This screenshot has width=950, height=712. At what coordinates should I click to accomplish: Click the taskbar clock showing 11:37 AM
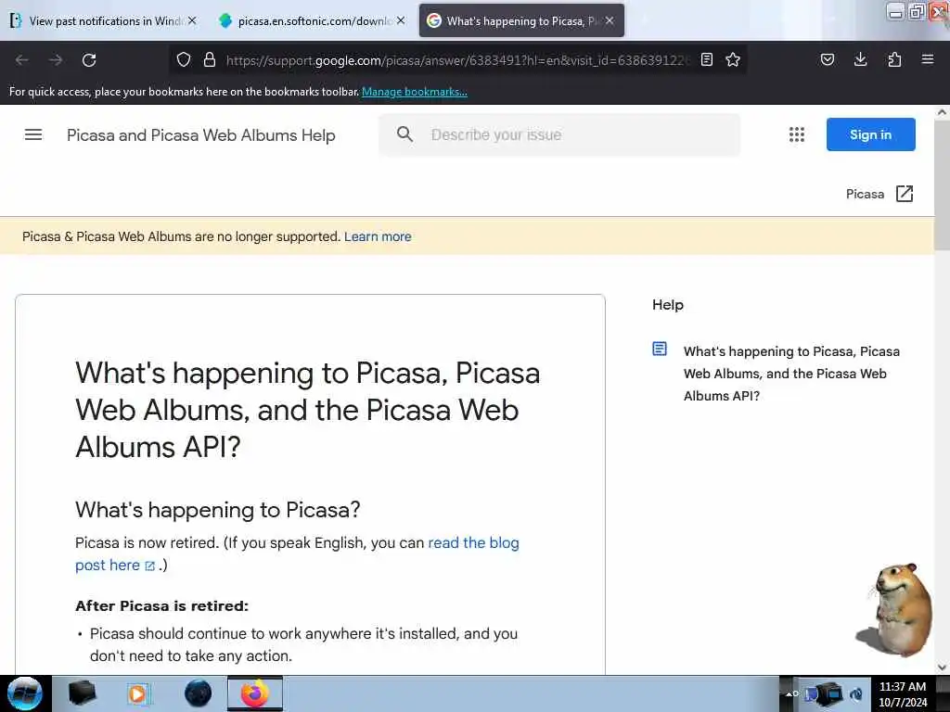click(903, 693)
